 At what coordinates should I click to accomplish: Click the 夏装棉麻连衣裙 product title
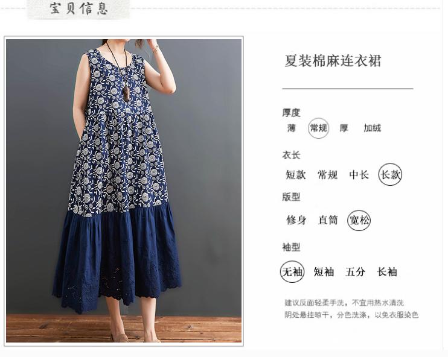pos(333,60)
